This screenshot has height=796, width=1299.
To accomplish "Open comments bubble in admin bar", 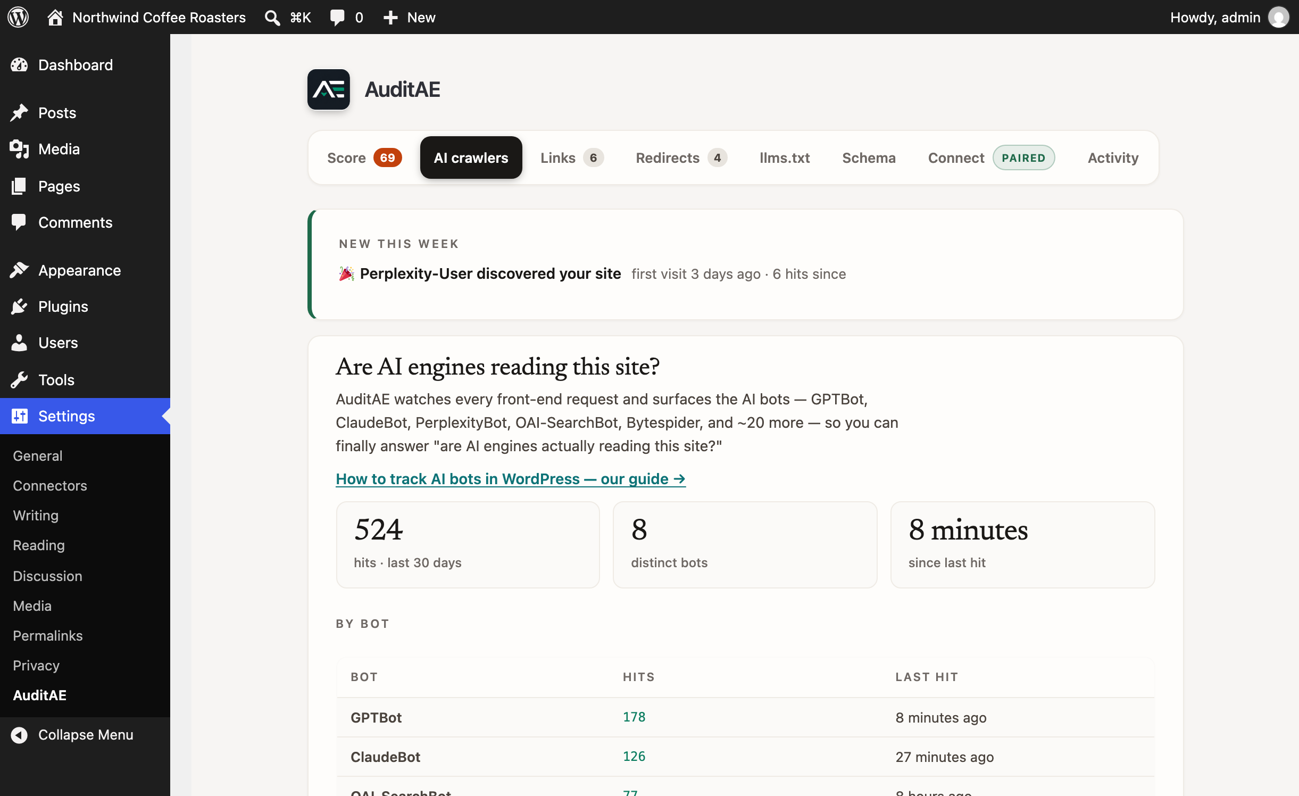I will (337, 18).
